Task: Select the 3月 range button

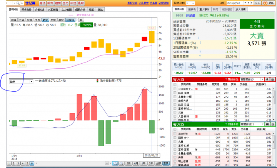Action: click(x=128, y=163)
